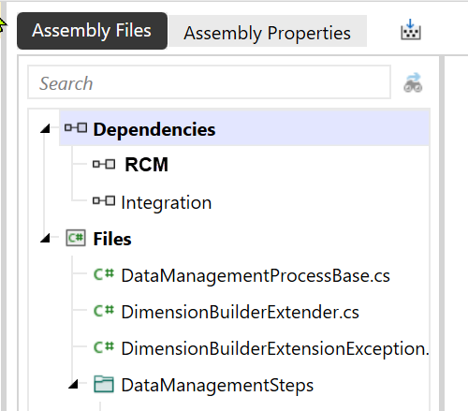Select the Assembly Files tab
Image resolution: width=468 pixels, height=411 pixels.
(x=92, y=31)
